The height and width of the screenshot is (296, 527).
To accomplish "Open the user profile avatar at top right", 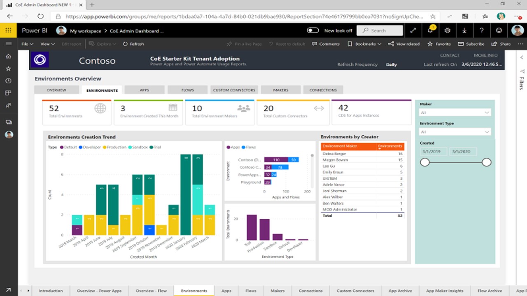I will click(x=518, y=30).
